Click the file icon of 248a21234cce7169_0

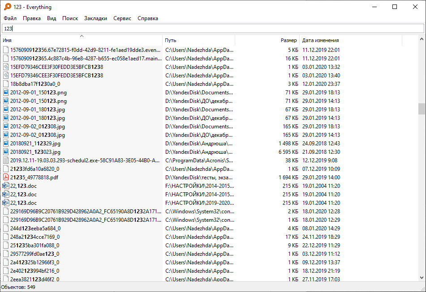tap(6, 237)
